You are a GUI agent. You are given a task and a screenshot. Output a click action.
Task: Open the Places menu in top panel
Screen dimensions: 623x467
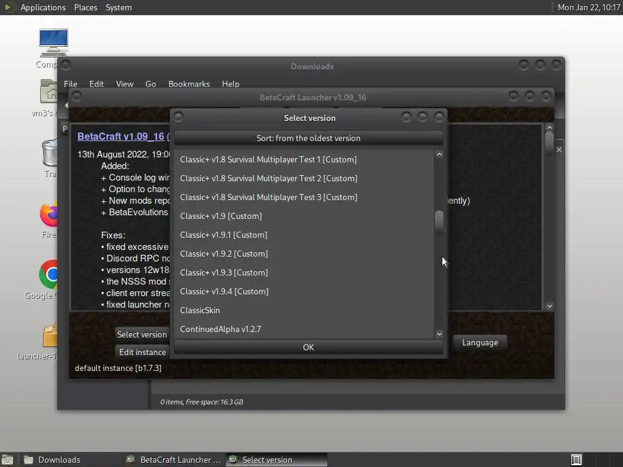point(86,7)
